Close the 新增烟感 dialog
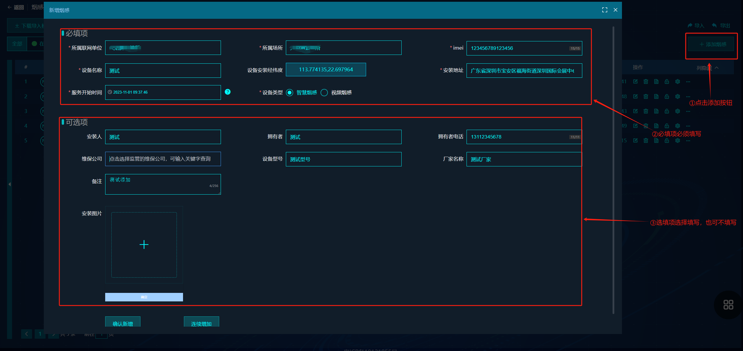This screenshot has width=743, height=351. [615, 10]
